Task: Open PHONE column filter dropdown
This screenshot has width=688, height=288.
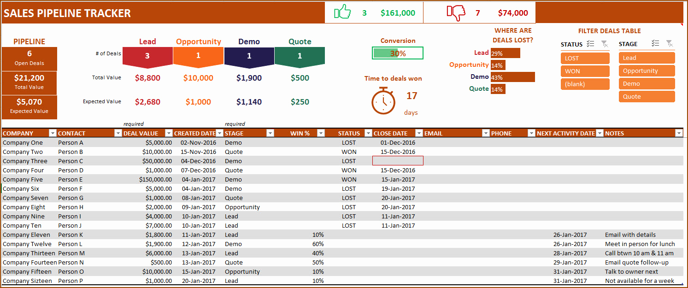Action: pyautogui.click(x=532, y=133)
